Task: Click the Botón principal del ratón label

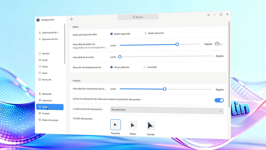Action: 85,35
